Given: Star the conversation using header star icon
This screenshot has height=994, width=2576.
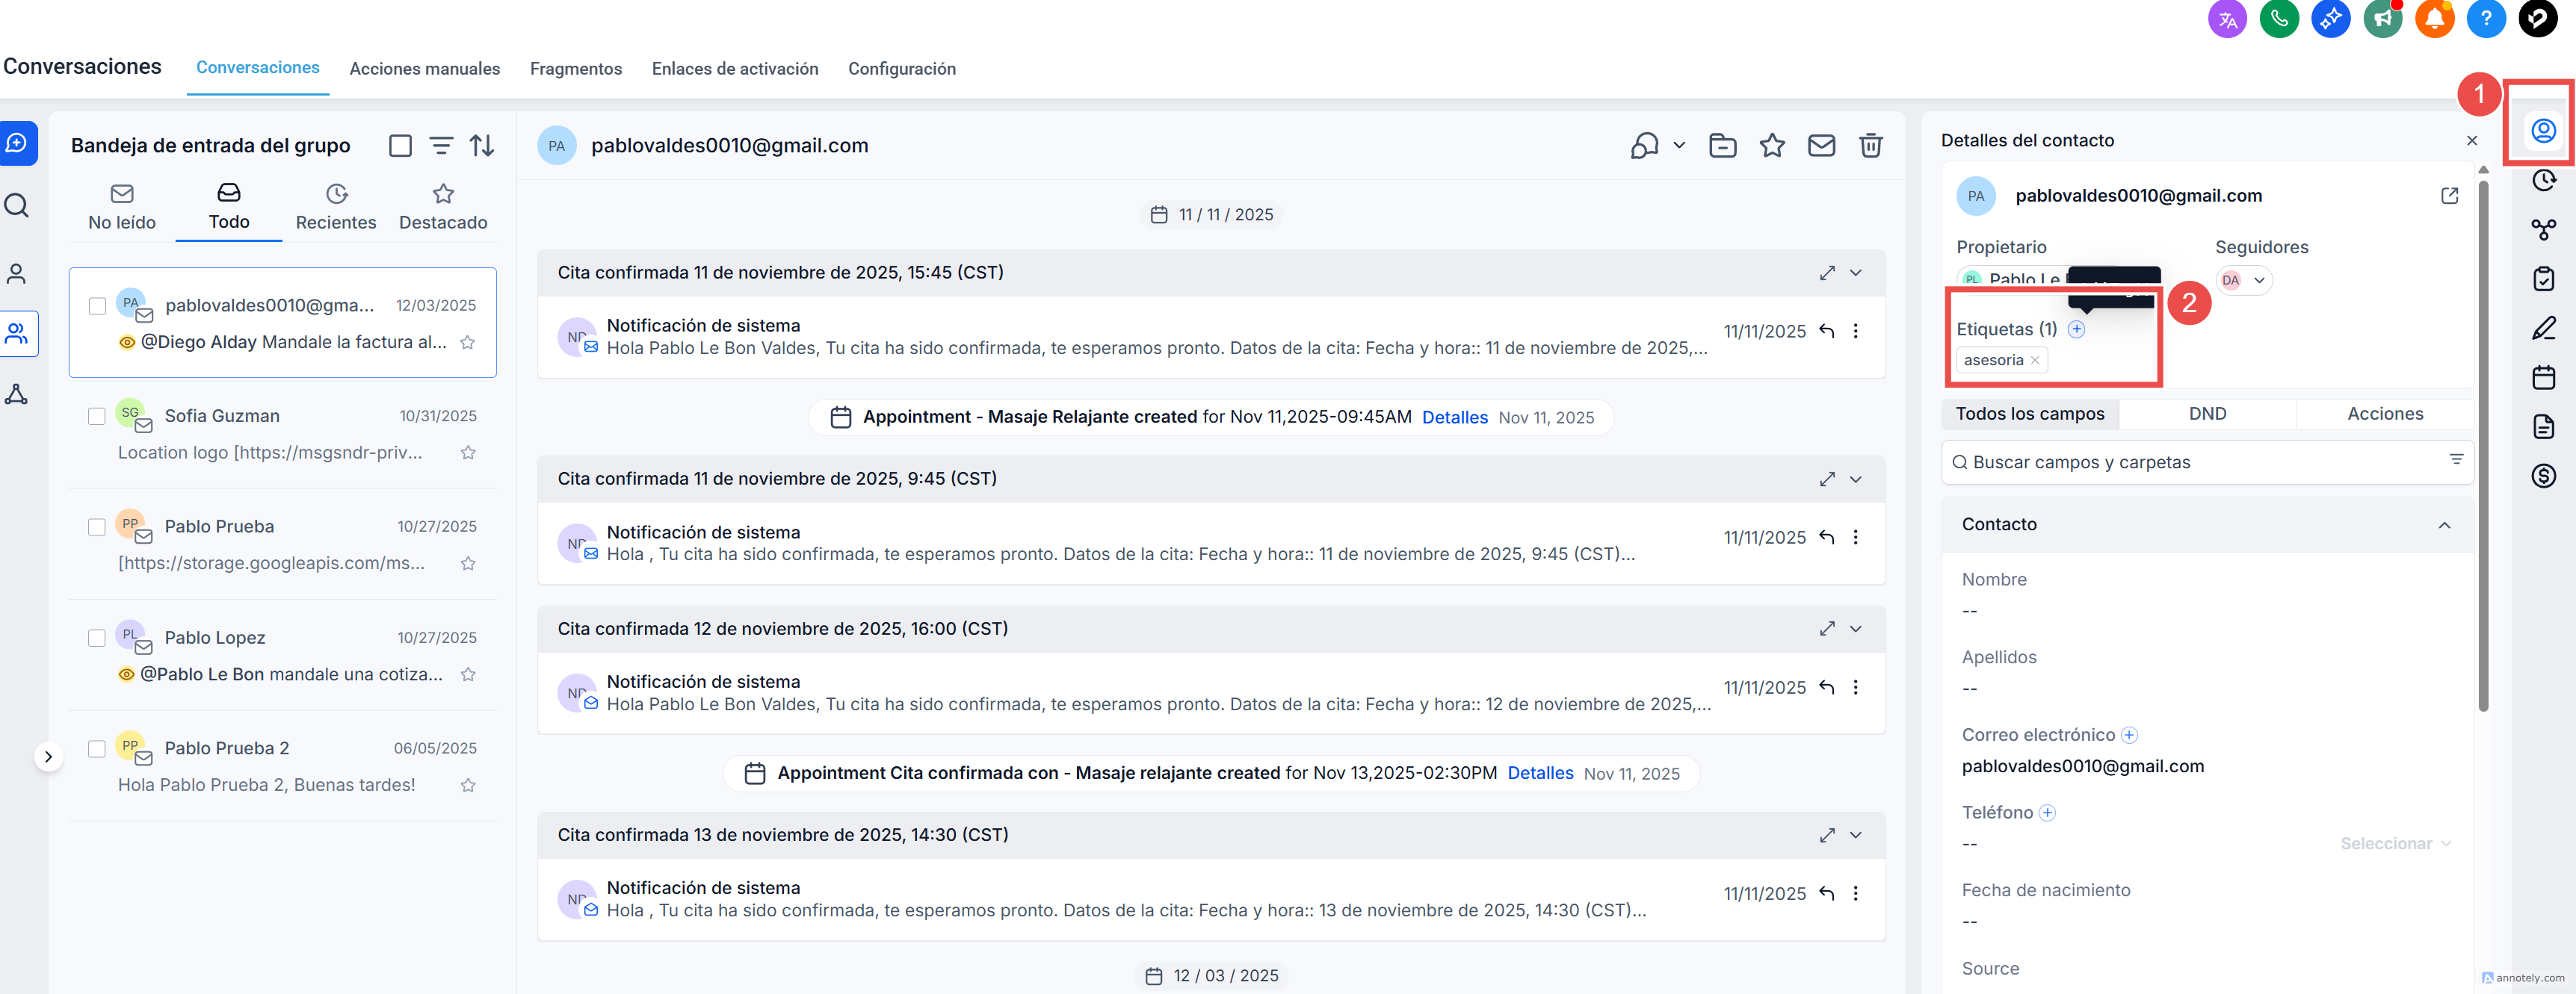Looking at the screenshot, I should pos(1771,146).
